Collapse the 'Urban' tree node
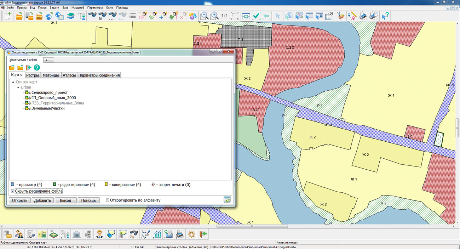This screenshot has height=249, width=460. [x=18, y=87]
